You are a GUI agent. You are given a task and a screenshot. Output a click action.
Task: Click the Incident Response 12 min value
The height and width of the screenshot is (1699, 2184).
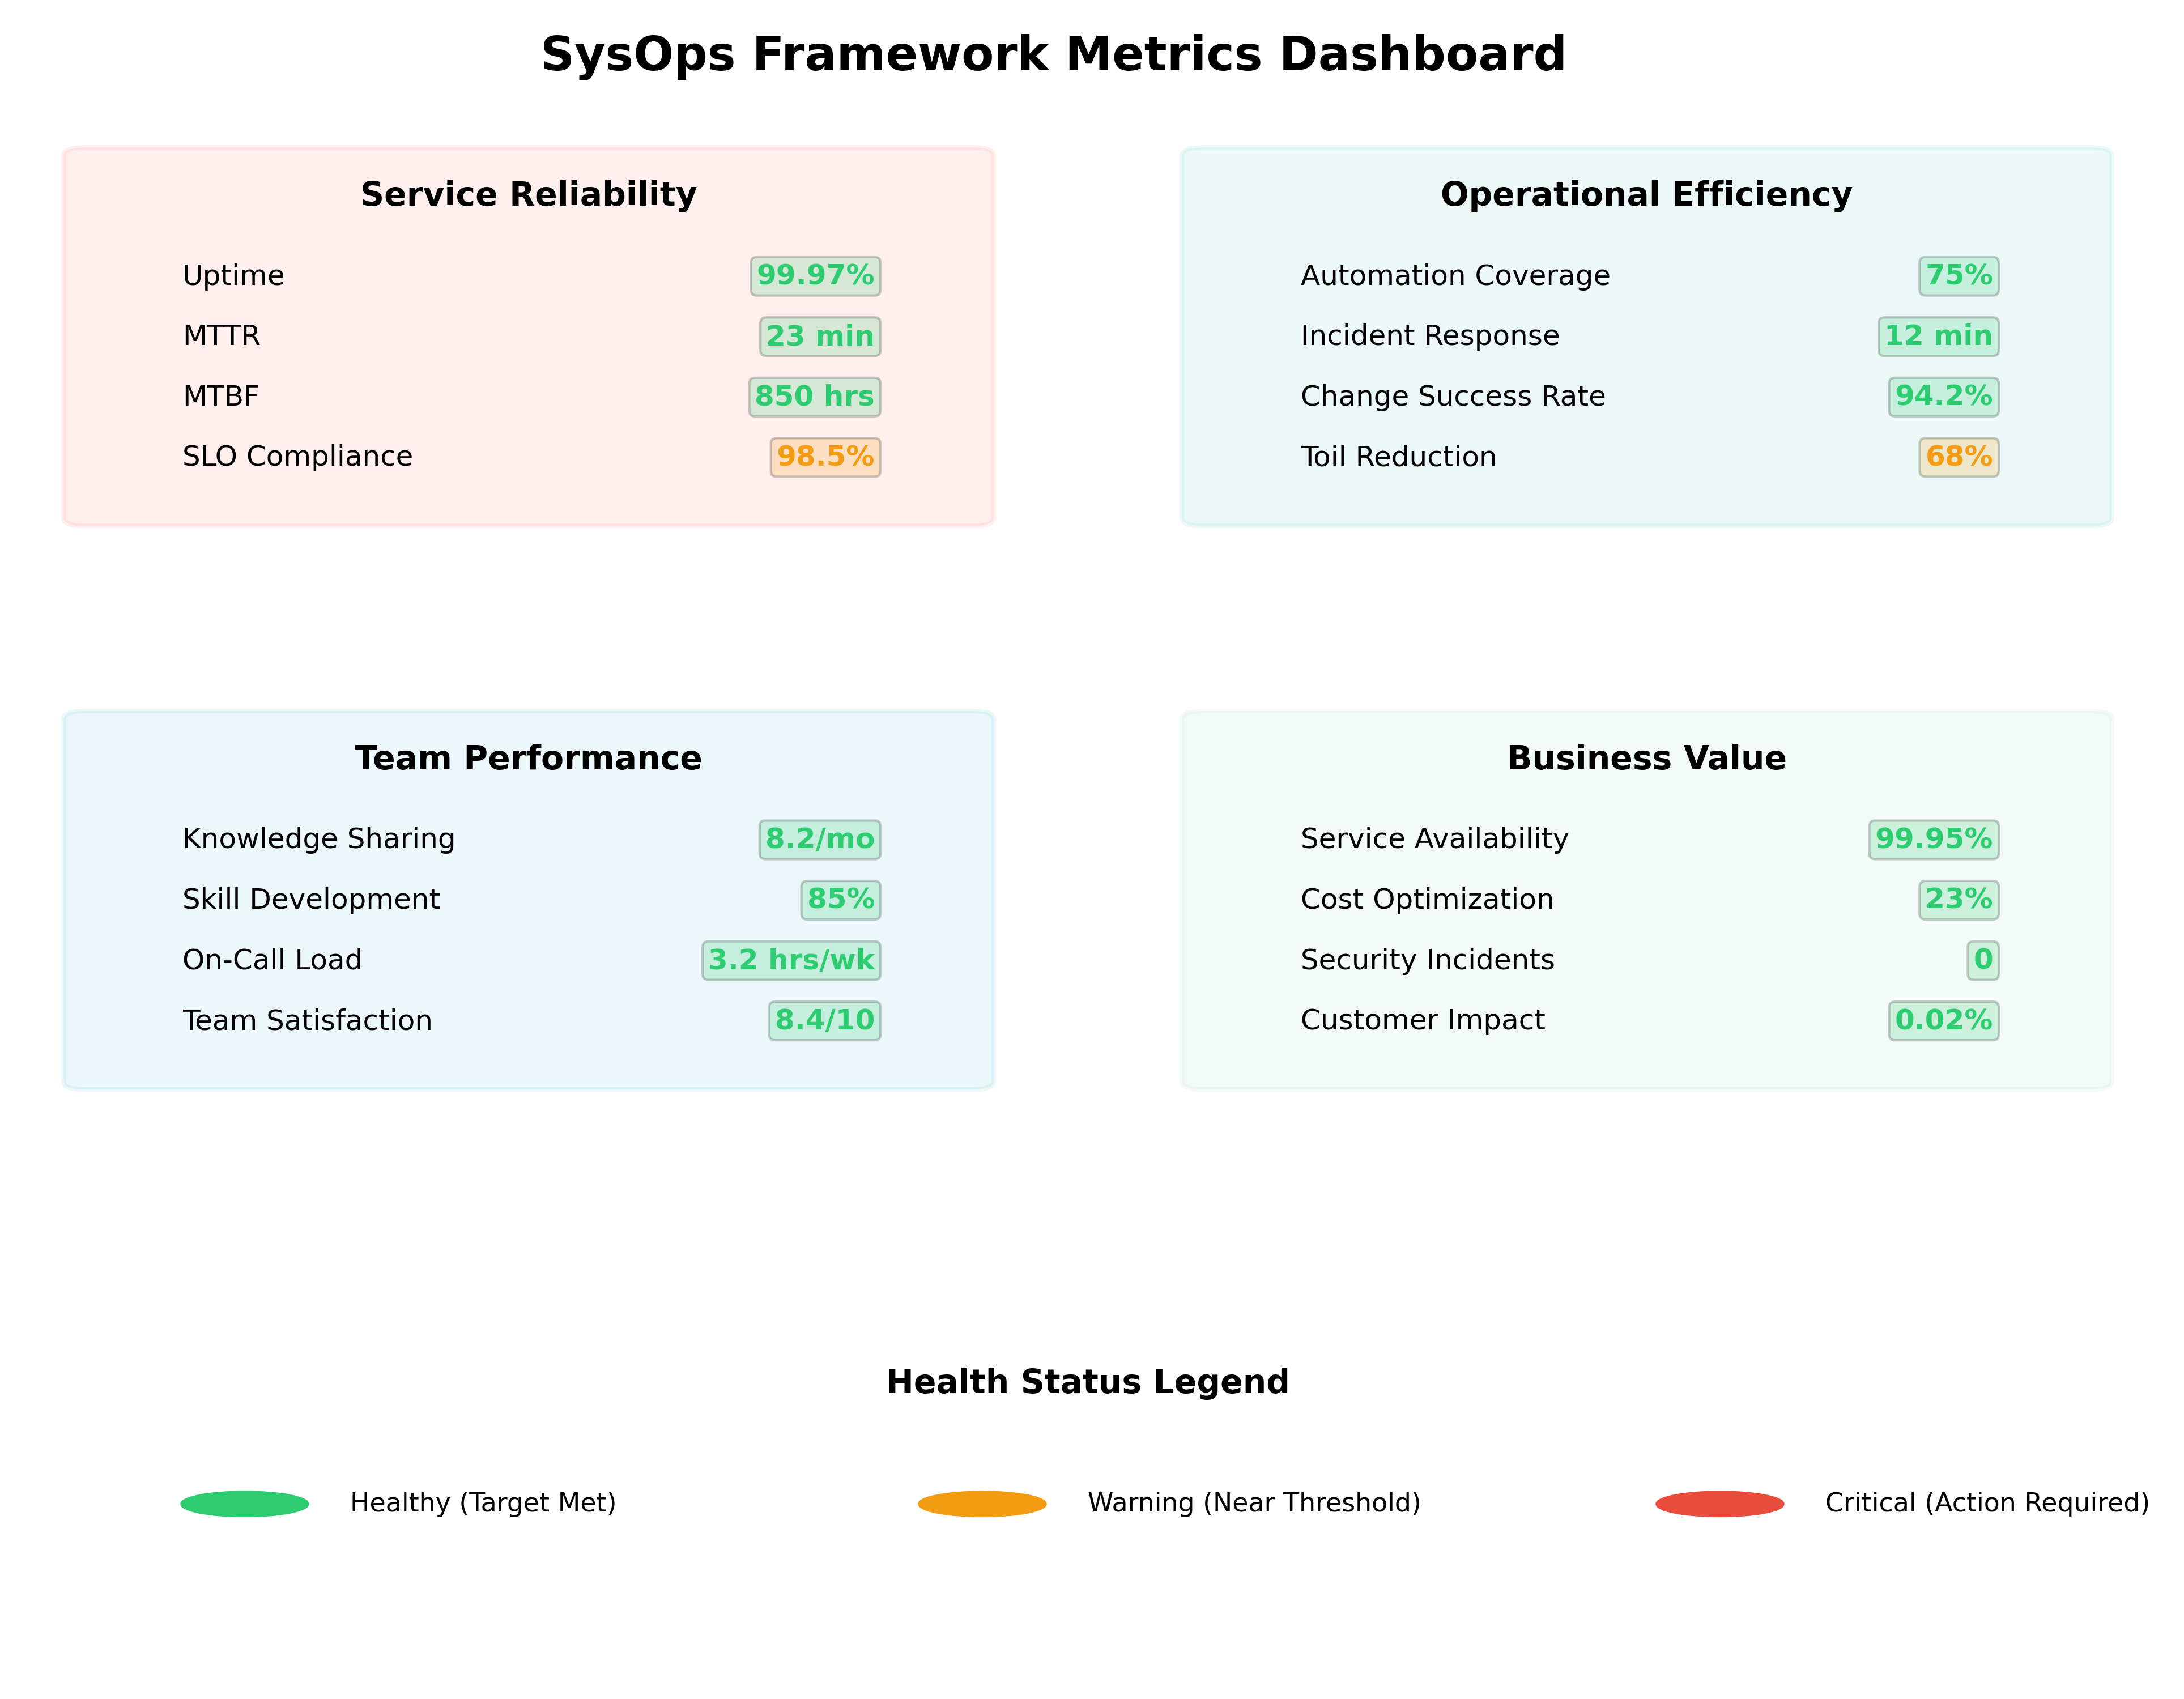[1938, 337]
